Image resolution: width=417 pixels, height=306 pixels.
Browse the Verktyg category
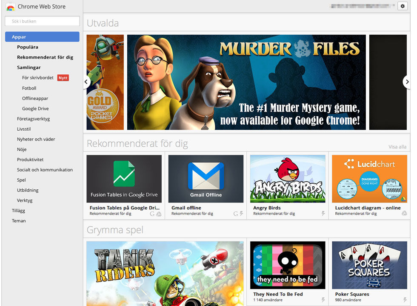[x=25, y=200]
